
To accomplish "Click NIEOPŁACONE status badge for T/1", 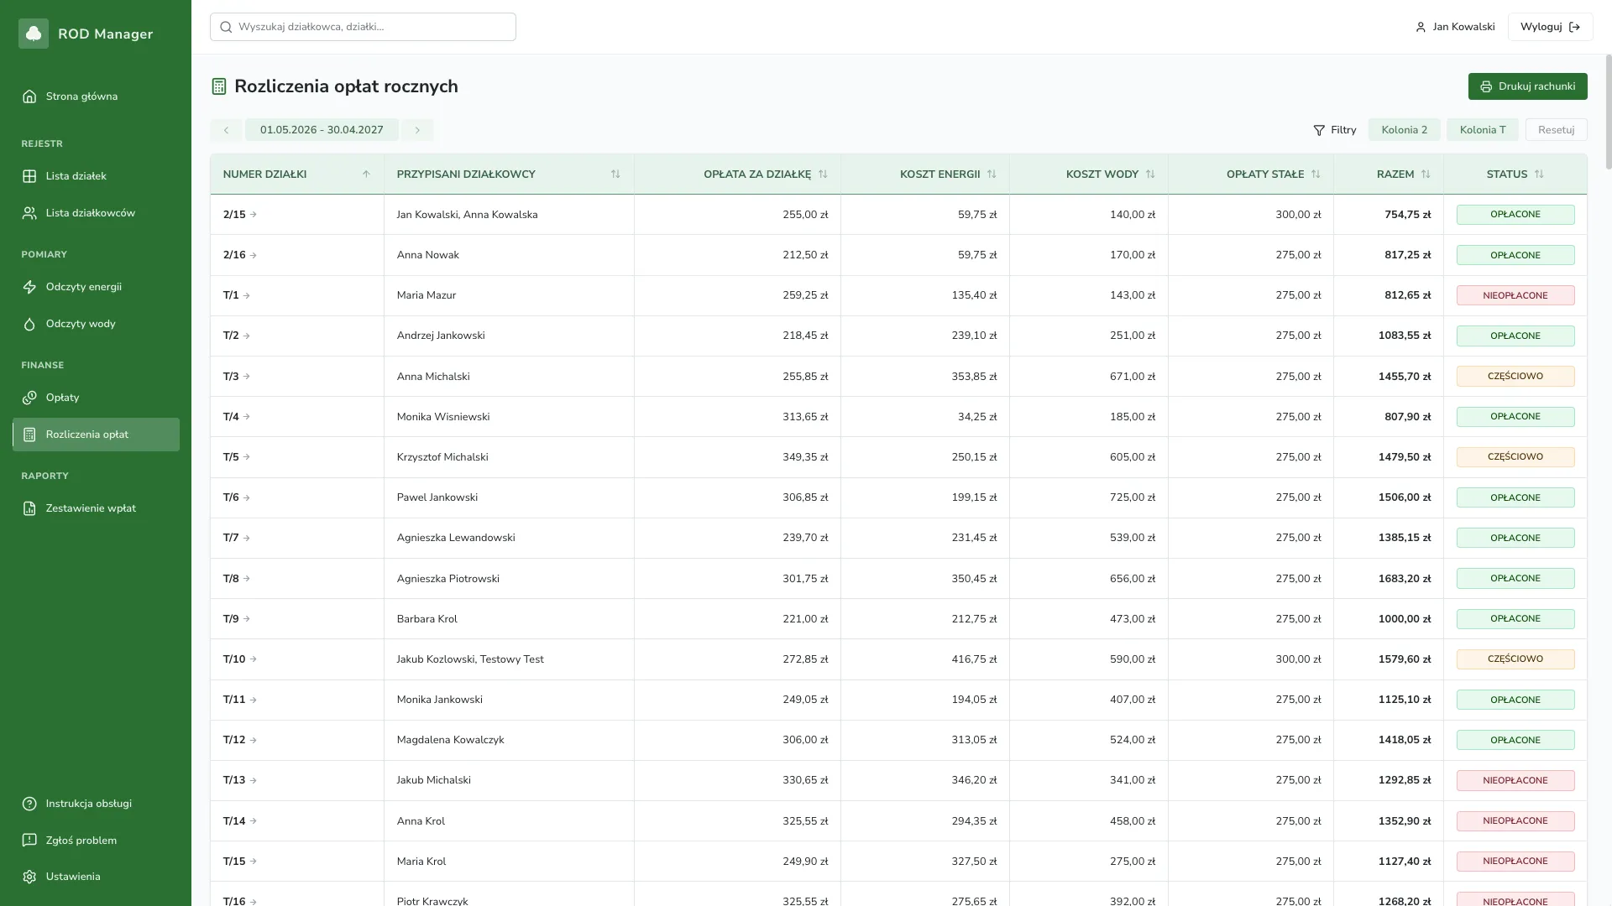I will click(x=1515, y=295).
